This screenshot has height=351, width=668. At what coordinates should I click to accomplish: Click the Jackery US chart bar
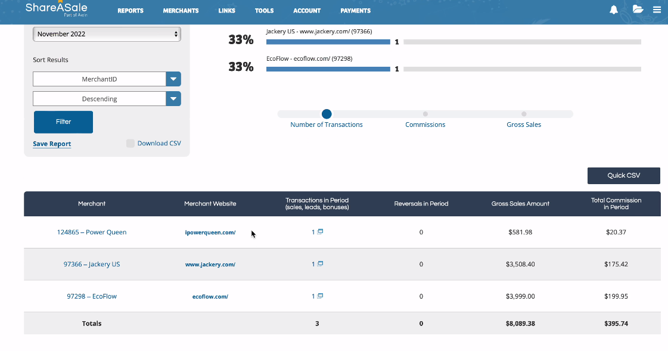click(328, 42)
